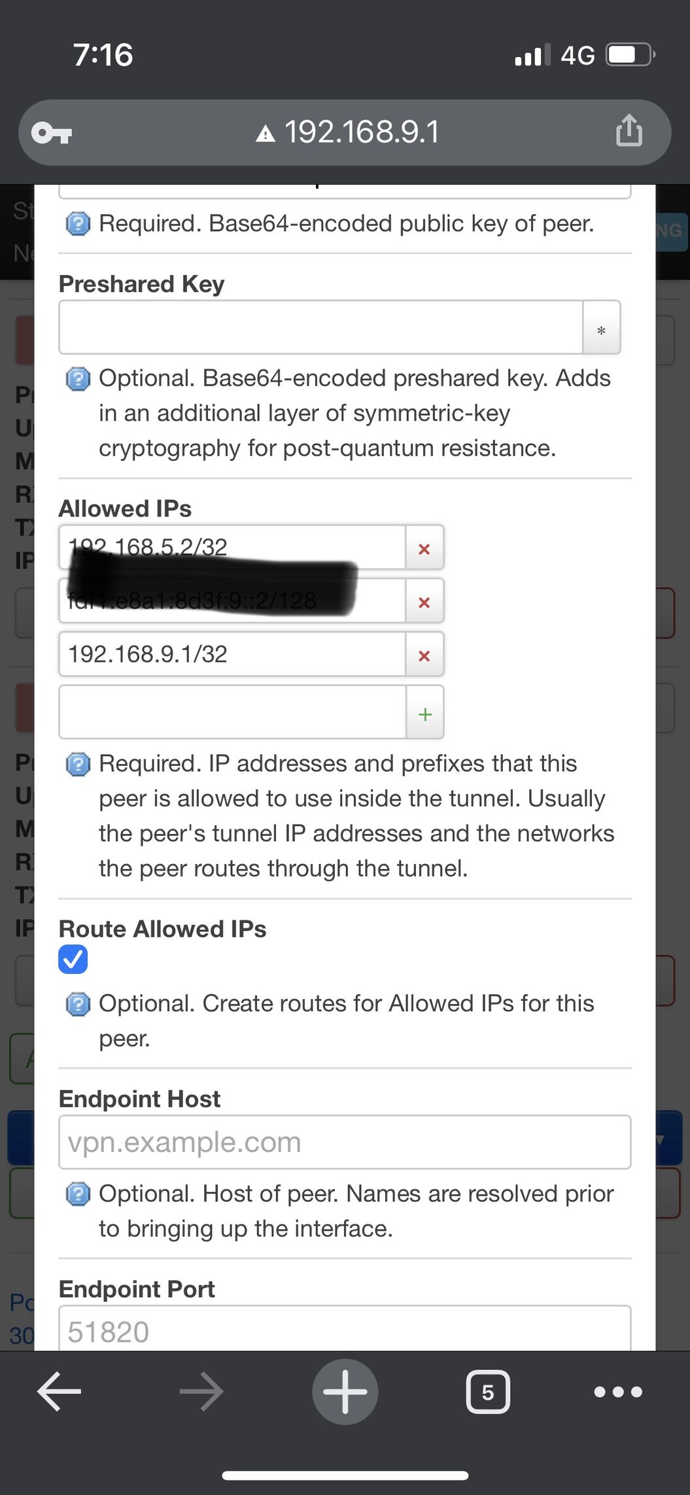Tap the share icon in address bar

click(629, 131)
